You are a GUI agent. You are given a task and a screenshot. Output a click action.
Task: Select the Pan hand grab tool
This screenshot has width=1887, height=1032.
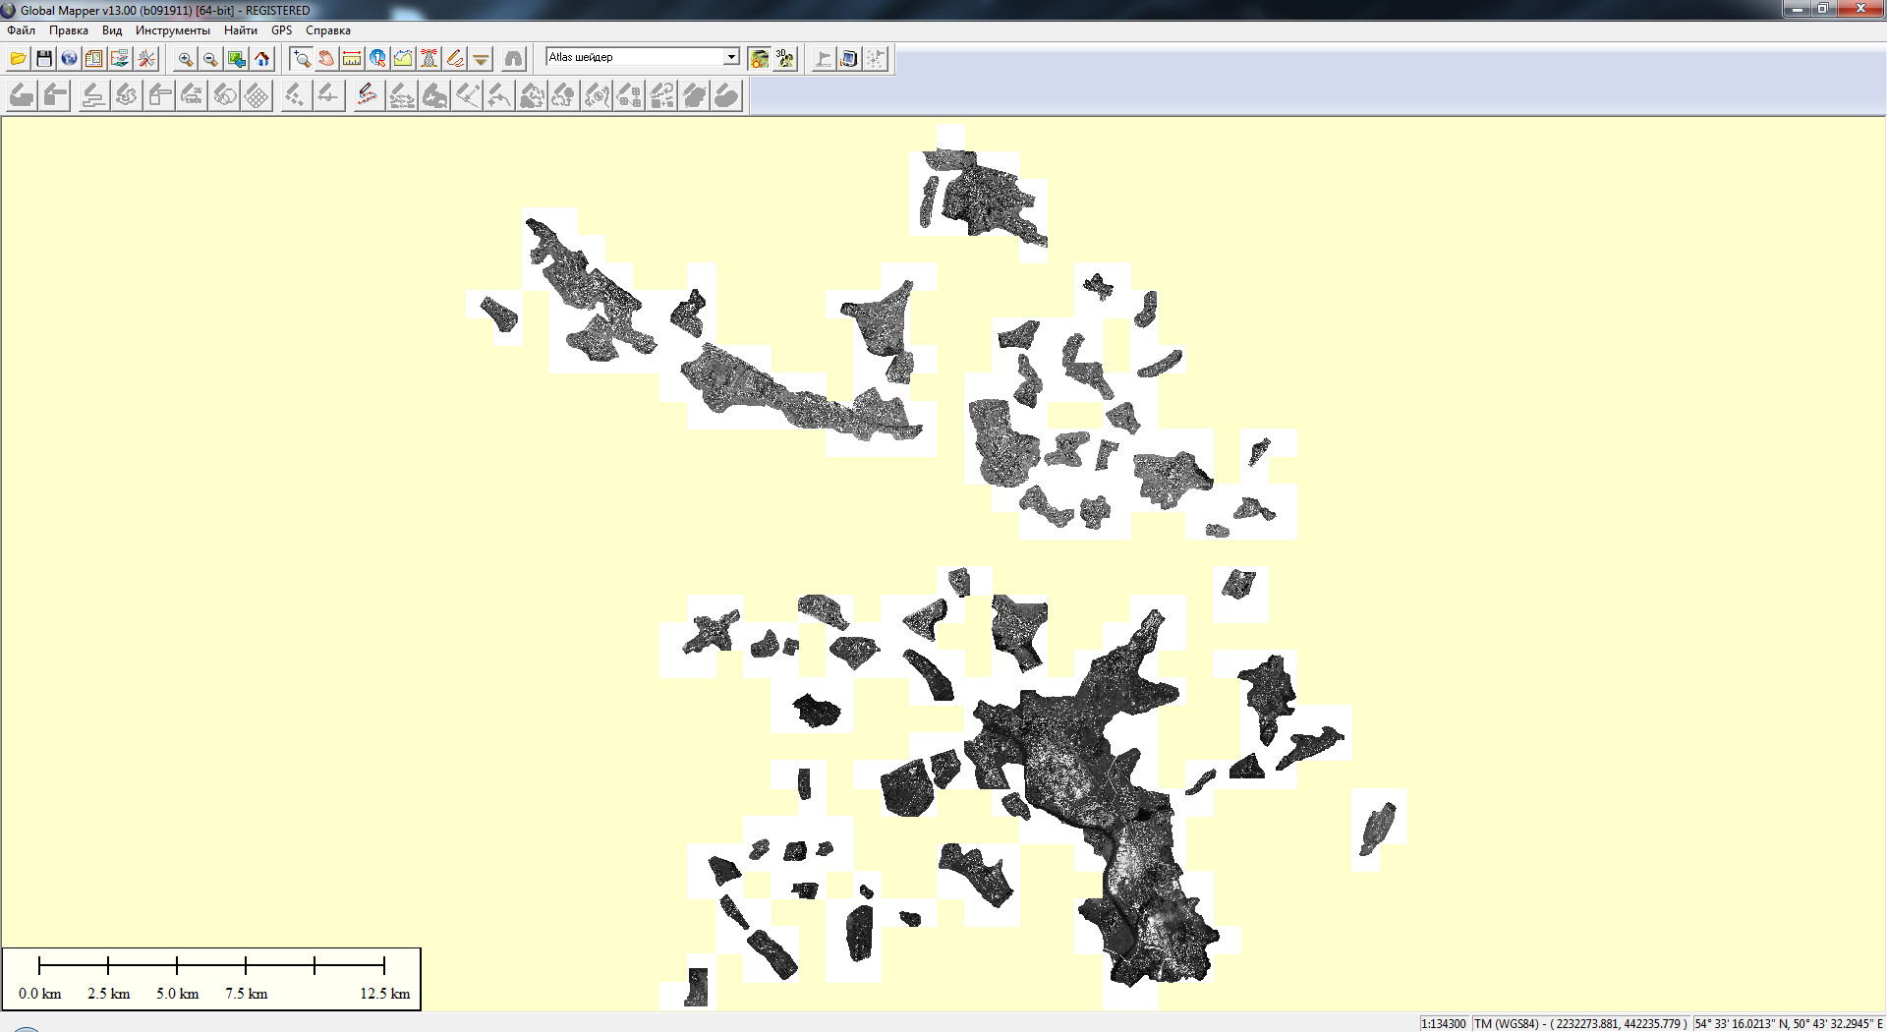click(326, 59)
